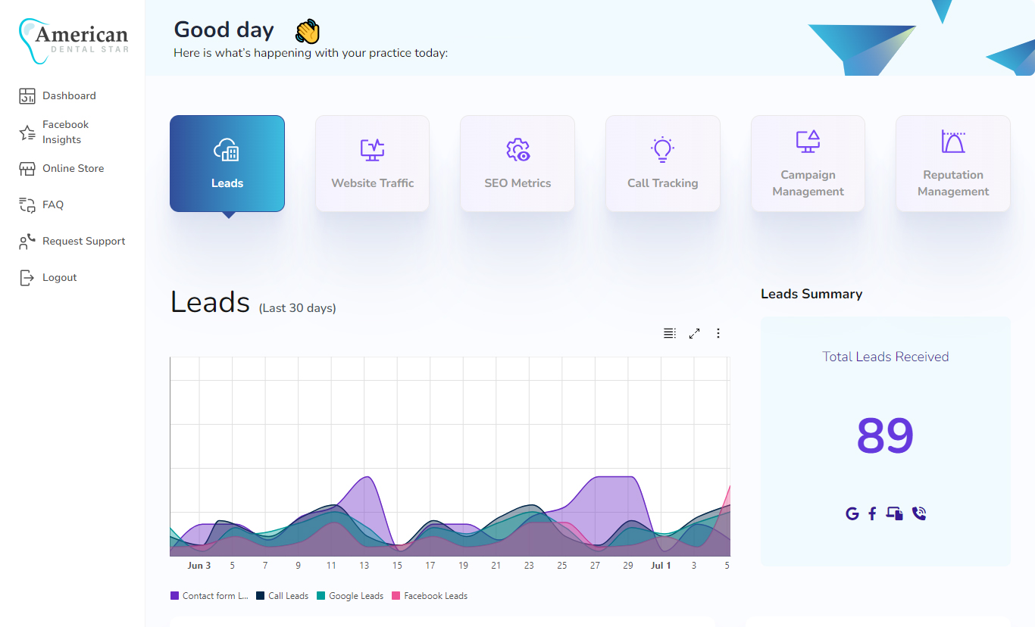Expand the Leads chart to fullscreen
Screen dimensions: 1035x627
click(x=694, y=333)
